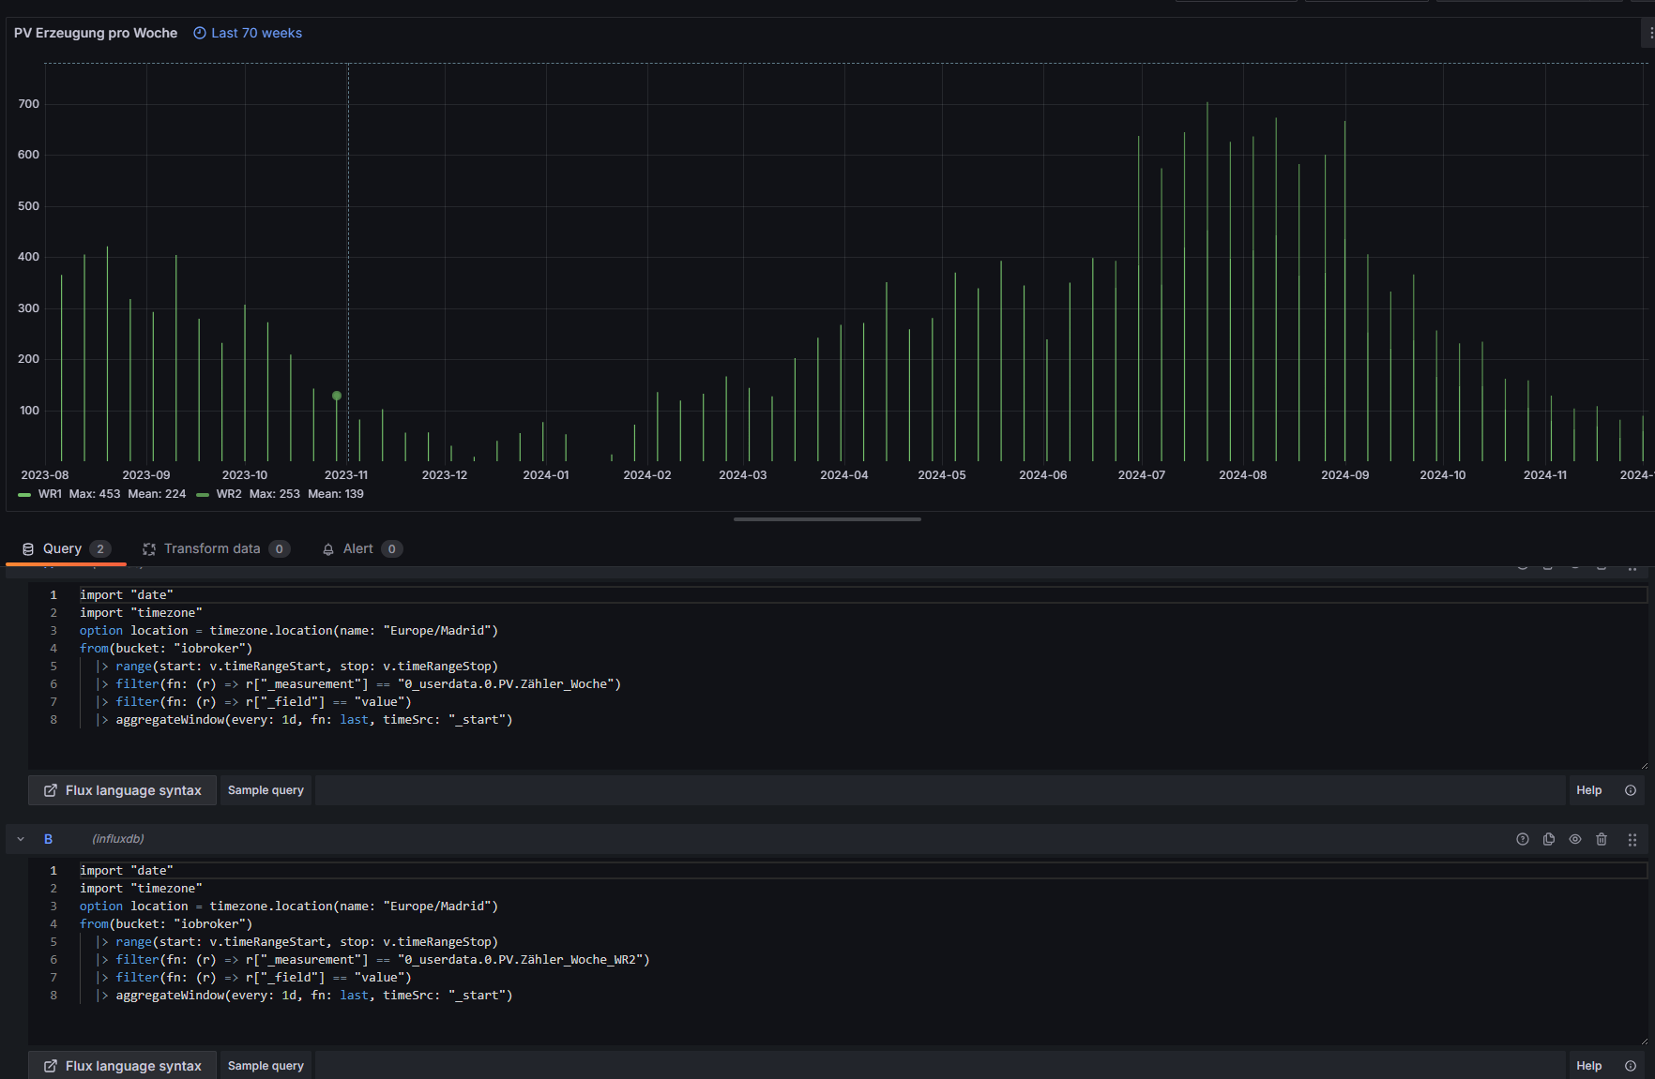
Task: Click the 2024-01 x-axis label
Action: (x=546, y=475)
